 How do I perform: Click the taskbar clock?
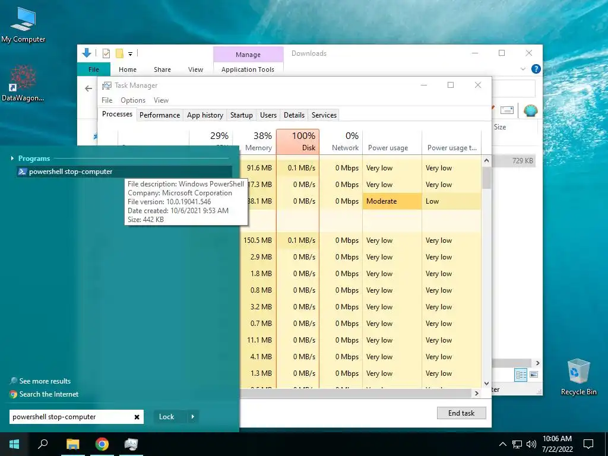click(x=557, y=444)
